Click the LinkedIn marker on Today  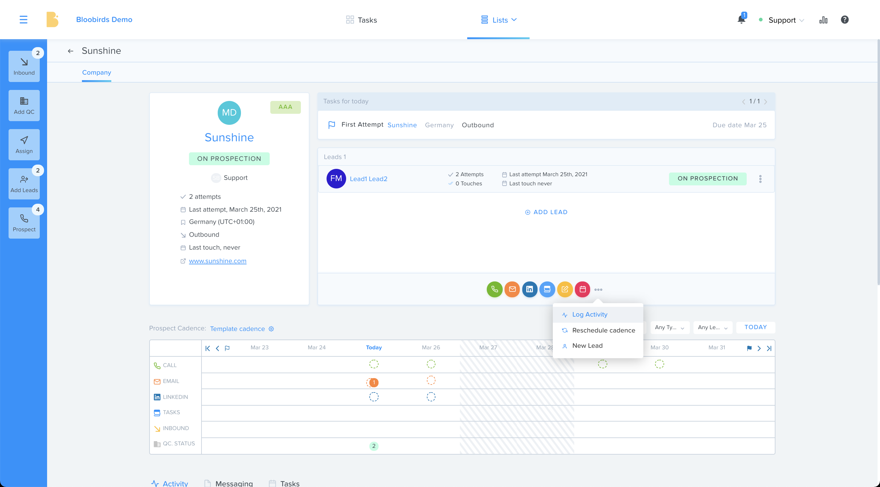tap(374, 397)
